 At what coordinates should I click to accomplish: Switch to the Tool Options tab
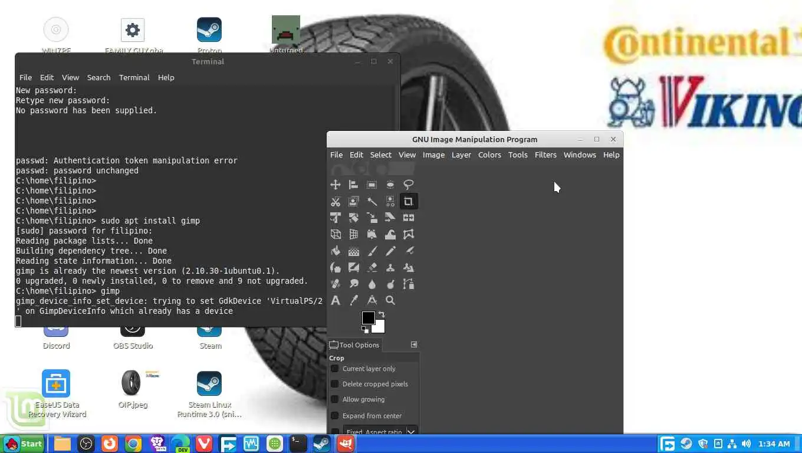pos(354,345)
